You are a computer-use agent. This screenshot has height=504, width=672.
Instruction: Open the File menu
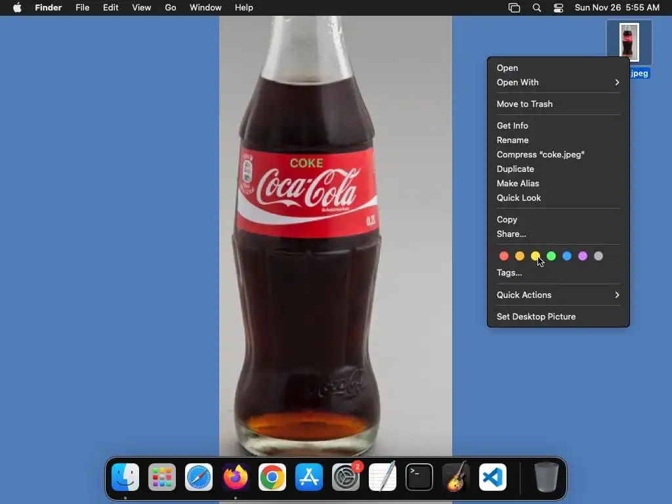pyautogui.click(x=82, y=8)
